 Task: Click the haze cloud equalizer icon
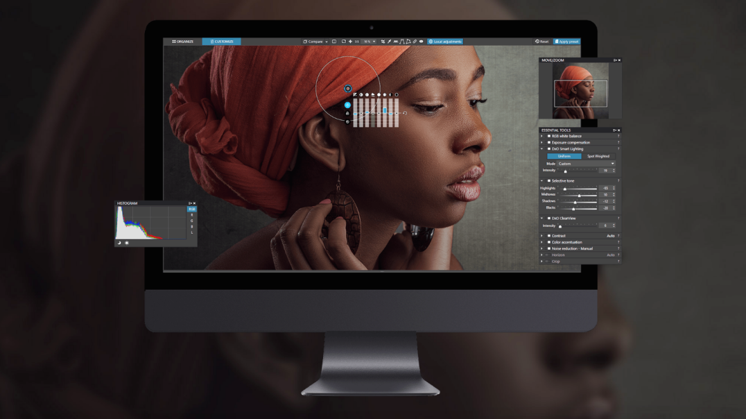tap(373, 95)
